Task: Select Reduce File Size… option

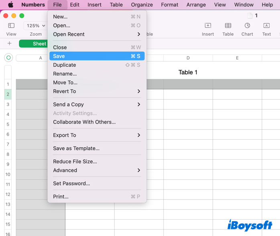Action: [75, 162]
